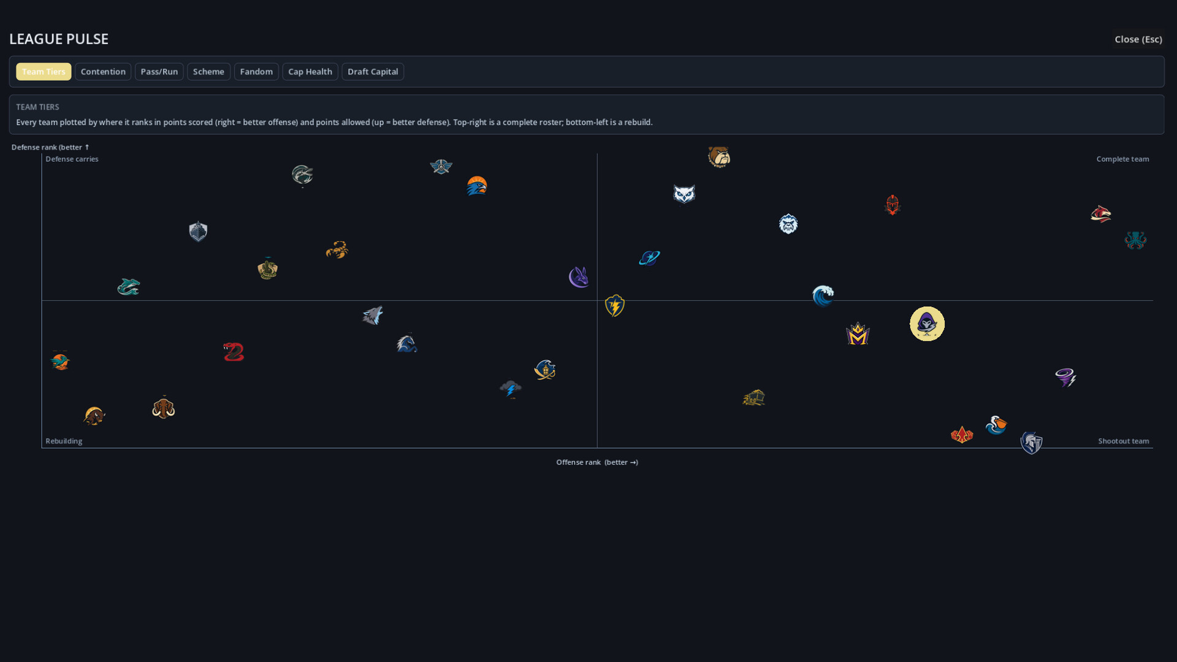Open the Draft Capital tab
Screen dimensions: 1177x662
coord(373,72)
